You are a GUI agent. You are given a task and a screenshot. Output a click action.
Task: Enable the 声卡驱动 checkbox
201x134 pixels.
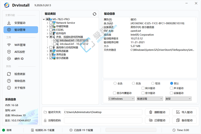pyautogui.click(x=171, y=88)
